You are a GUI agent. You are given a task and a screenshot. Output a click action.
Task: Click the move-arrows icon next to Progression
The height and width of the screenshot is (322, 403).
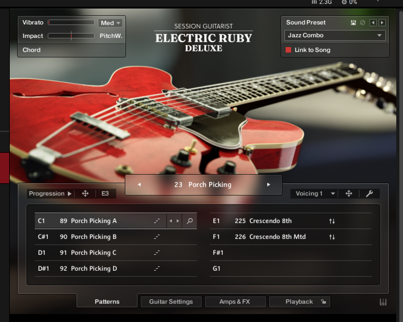pos(85,193)
